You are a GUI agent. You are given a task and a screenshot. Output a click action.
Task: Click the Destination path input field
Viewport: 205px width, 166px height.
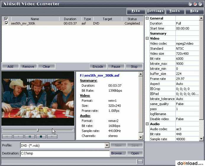click(x=65, y=153)
